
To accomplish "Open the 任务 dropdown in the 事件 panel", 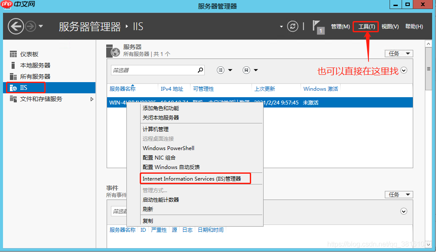I will (398, 194).
